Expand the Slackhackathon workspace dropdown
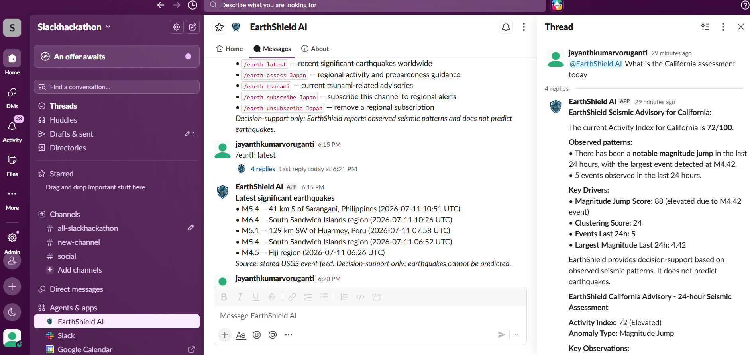Screen dimensions: 750x355 point(74,27)
